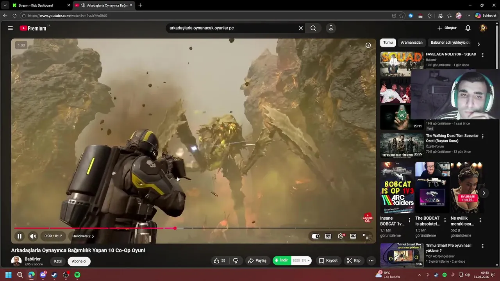This screenshot has height=281, width=500.
Task: Save video with Kaydet
Action: (x=328, y=261)
